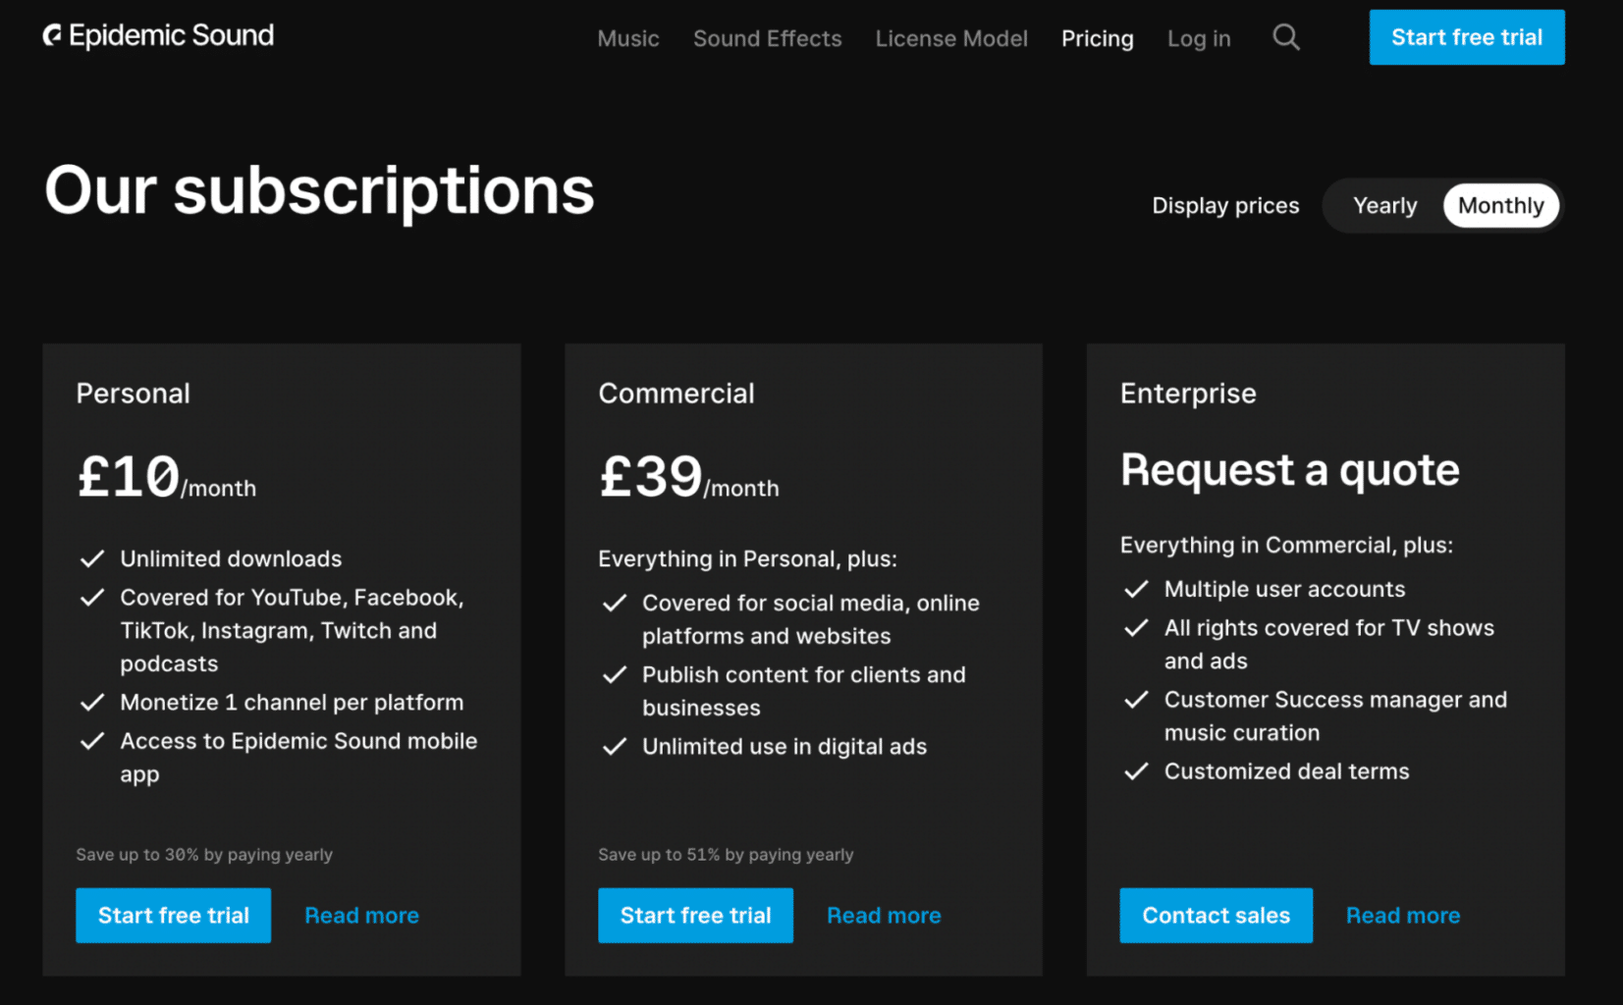Click checkmark beside Customer Success manager

(1136, 699)
